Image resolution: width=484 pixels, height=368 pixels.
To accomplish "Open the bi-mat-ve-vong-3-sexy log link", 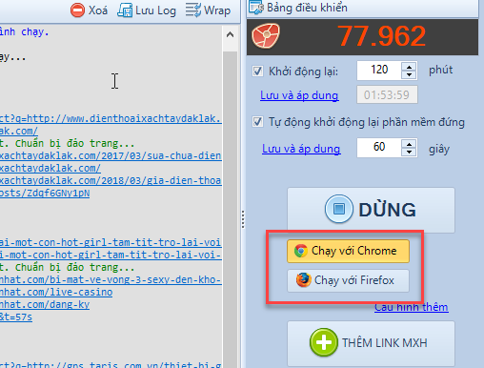I will (111, 279).
